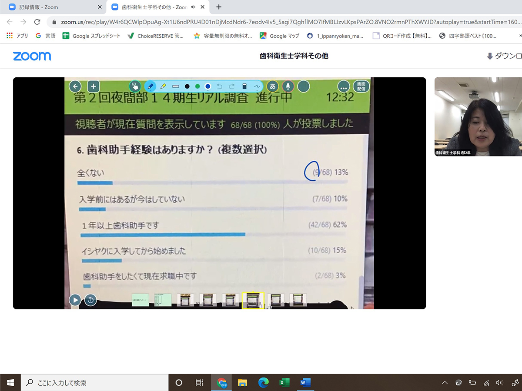Undo the last annotation stroke
Image resolution: width=522 pixels, height=391 pixels.
click(220, 86)
